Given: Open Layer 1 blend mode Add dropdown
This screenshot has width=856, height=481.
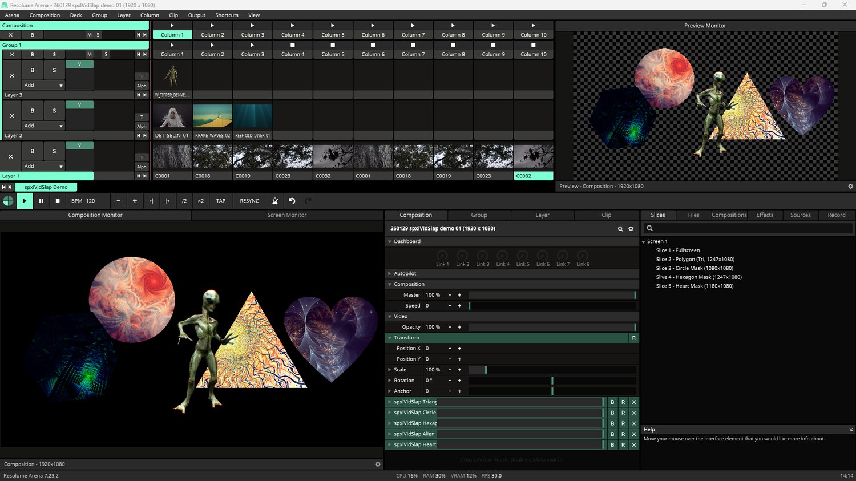Looking at the screenshot, I should click(43, 166).
